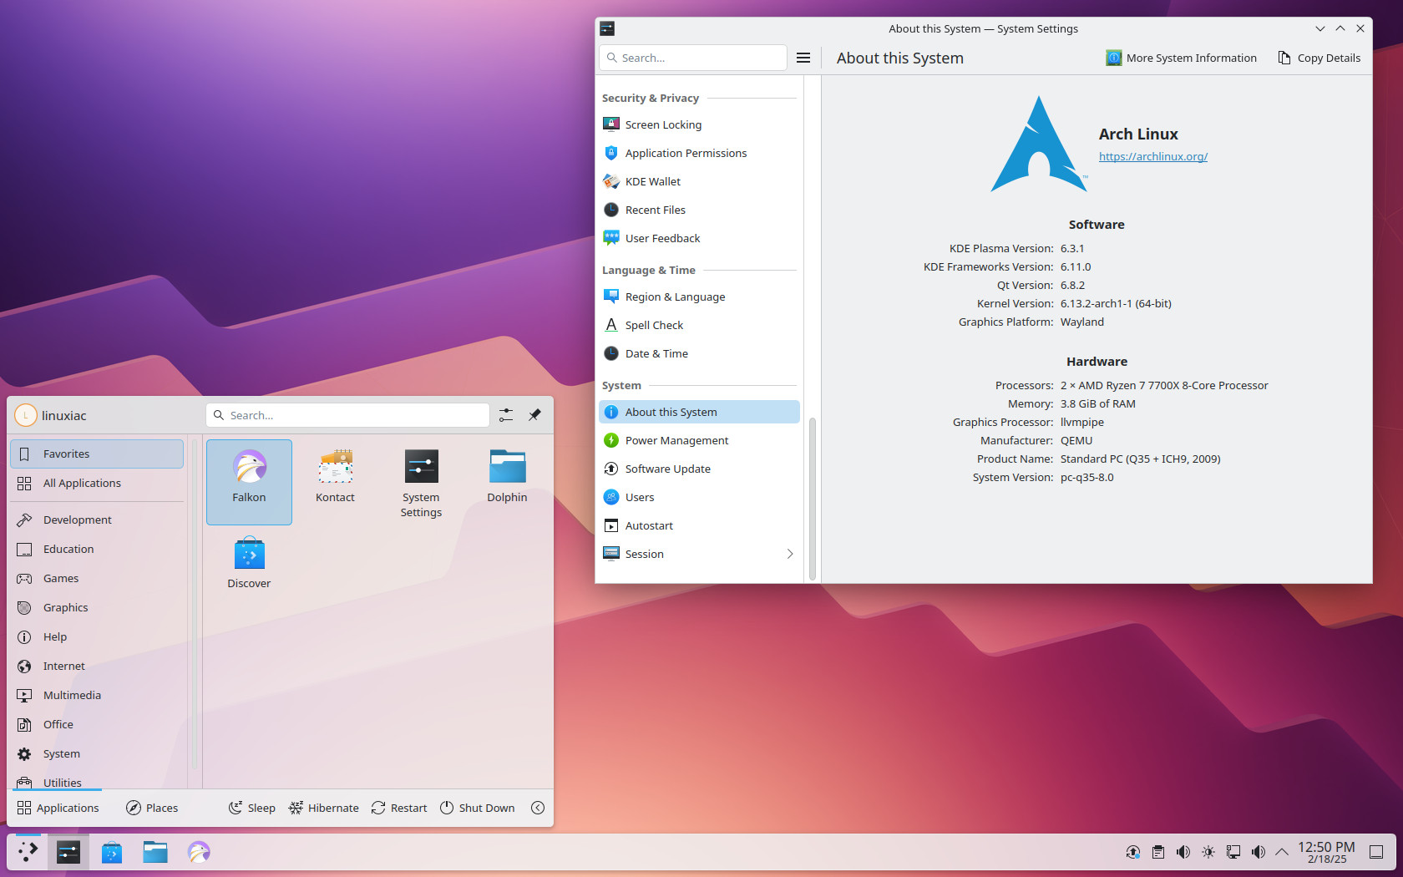Open Games category in launcher
The image size is (1403, 877).
97,578
